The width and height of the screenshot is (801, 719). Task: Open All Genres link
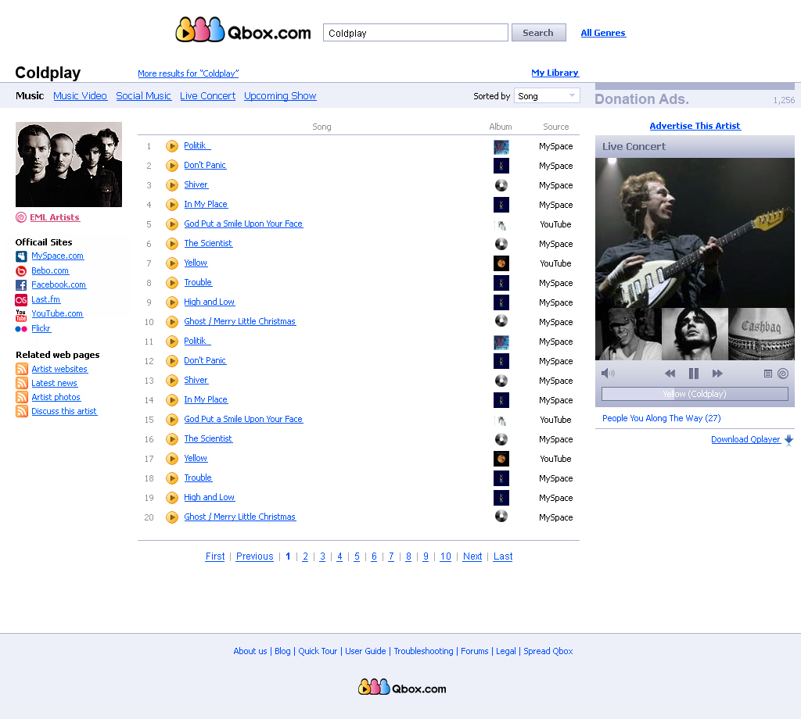(x=603, y=33)
